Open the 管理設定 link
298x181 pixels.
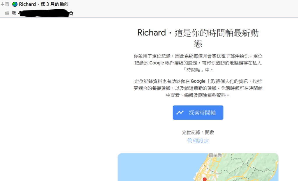point(198,141)
